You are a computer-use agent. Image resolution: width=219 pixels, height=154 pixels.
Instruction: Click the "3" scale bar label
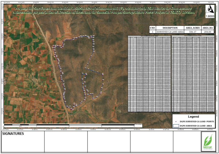tap(102, 126)
